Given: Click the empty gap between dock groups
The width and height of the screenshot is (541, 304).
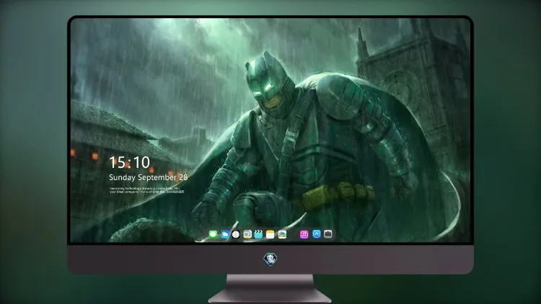Looking at the screenshot, I should 294,234.
